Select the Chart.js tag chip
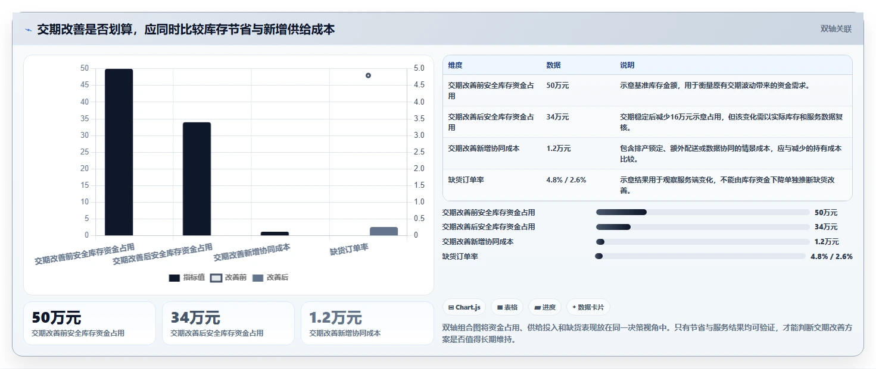The height and width of the screenshot is (369, 876). coord(464,307)
